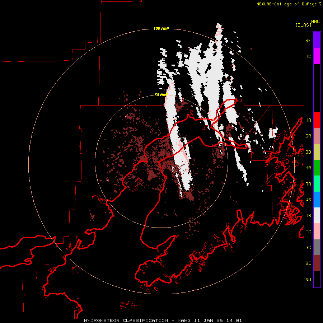
Task: Click the GR legend label
Action: (x=308, y=136)
